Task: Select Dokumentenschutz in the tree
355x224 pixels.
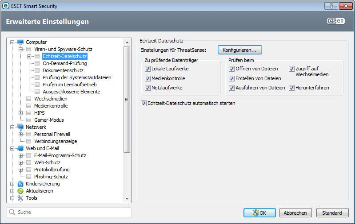Action: click(63, 70)
